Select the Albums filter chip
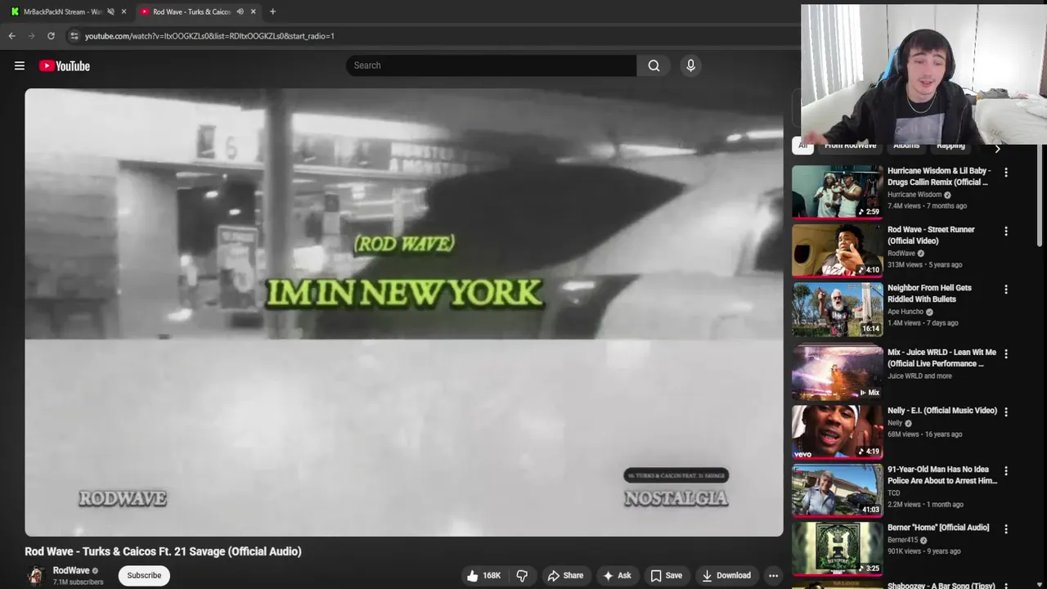 point(906,146)
